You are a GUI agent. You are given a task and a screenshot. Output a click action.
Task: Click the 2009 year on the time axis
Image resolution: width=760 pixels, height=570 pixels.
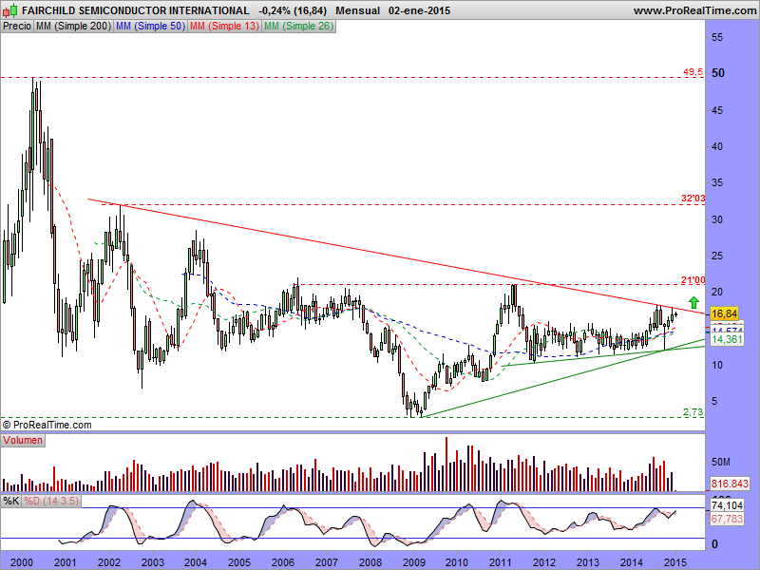pos(413,562)
